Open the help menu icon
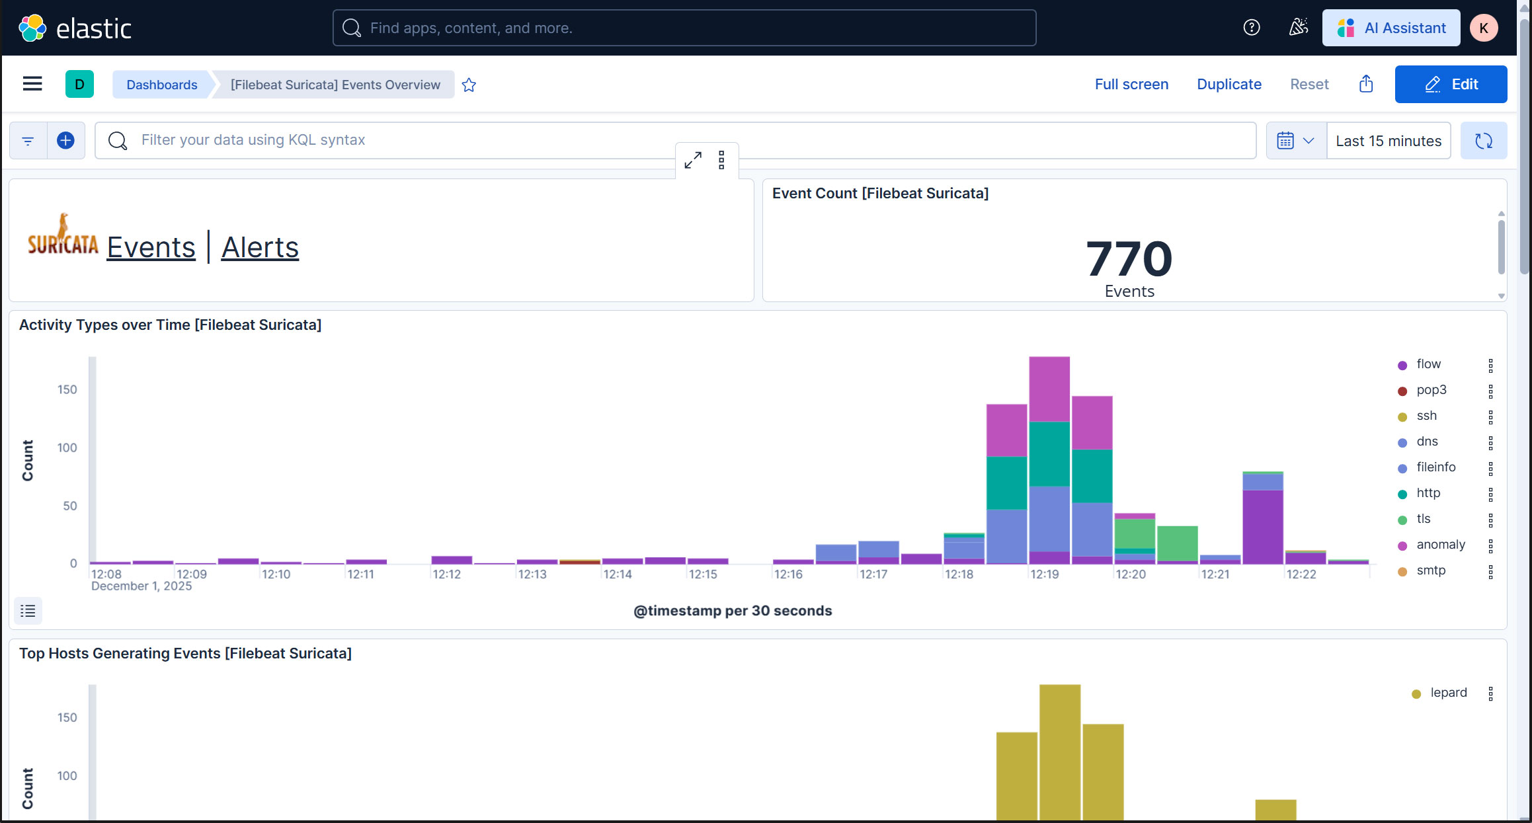This screenshot has height=823, width=1532. click(x=1251, y=28)
